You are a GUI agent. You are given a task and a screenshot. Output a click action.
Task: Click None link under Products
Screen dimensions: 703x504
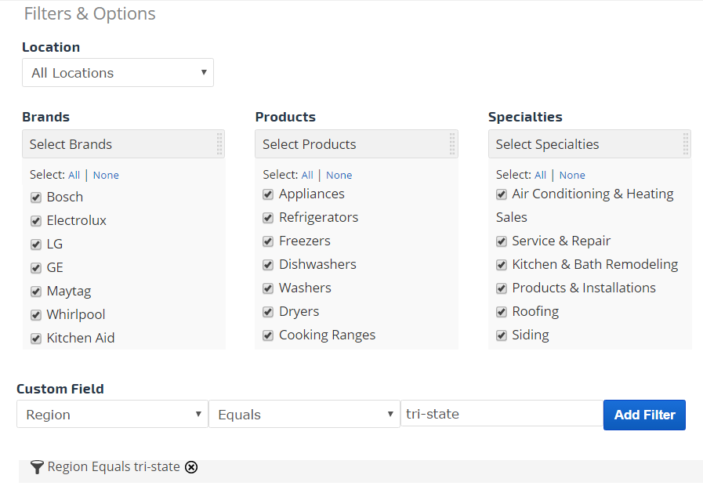(339, 176)
